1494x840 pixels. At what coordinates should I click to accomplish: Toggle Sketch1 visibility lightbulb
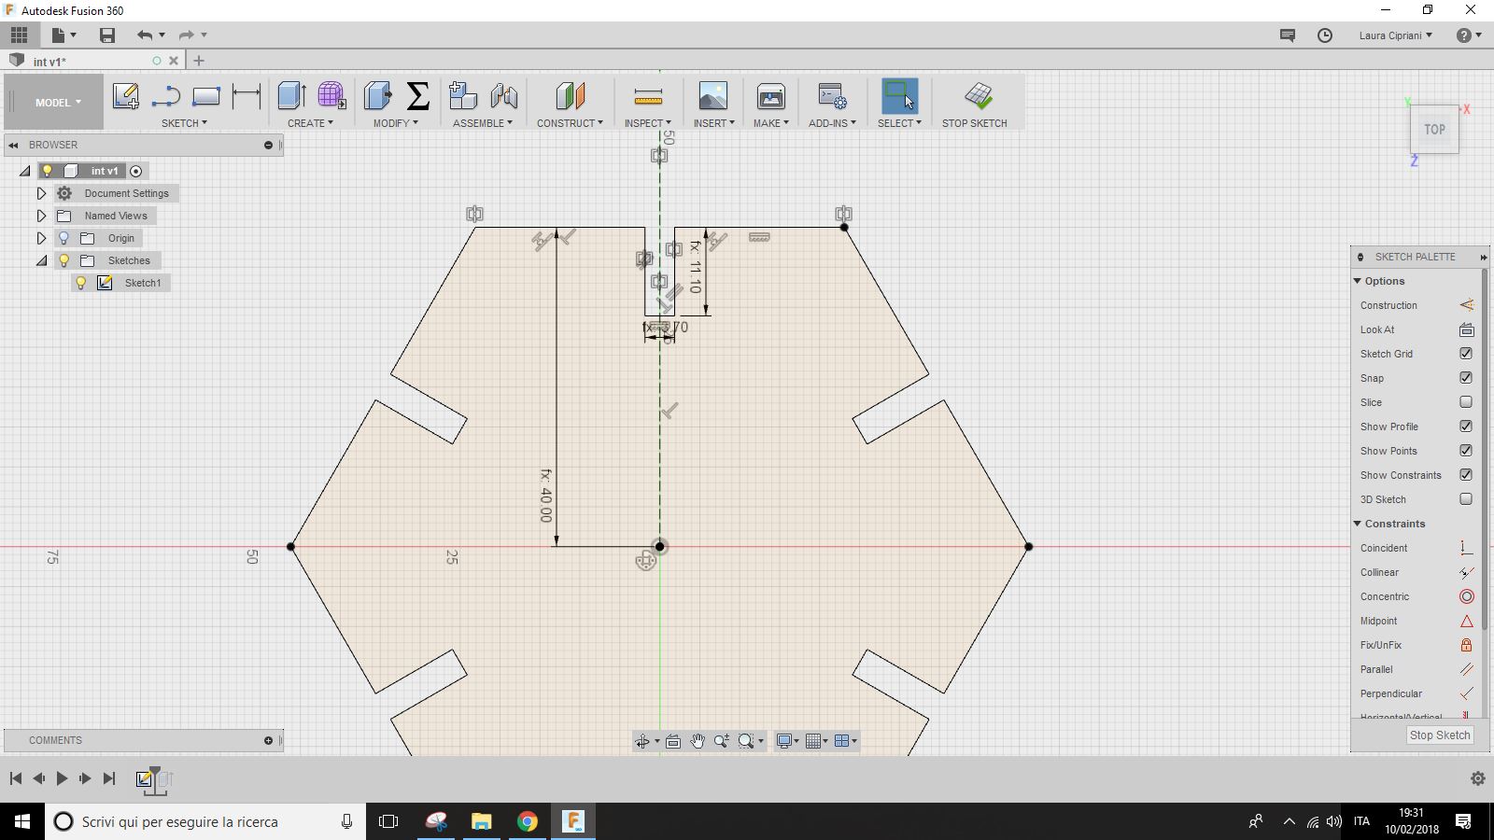click(x=81, y=283)
